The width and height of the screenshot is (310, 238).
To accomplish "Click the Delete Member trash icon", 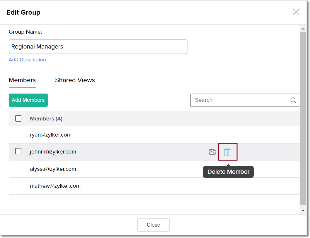I will pos(227,152).
